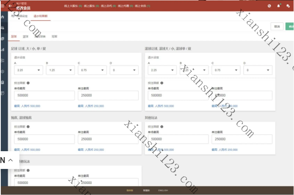
Task: Click the 取消 cancel button
Action: pyautogui.click(x=277, y=26)
